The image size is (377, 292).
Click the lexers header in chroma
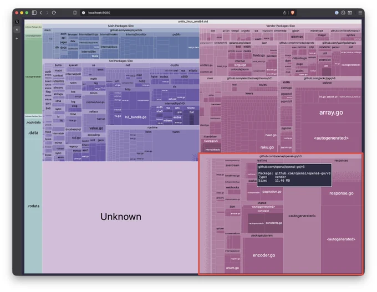point(249,93)
